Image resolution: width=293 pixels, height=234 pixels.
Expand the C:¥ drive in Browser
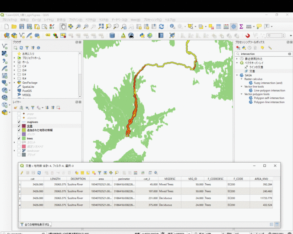click(x=14, y=66)
